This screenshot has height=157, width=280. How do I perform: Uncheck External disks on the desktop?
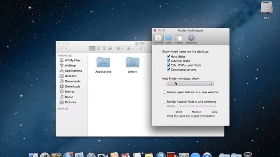click(x=168, y=61)
